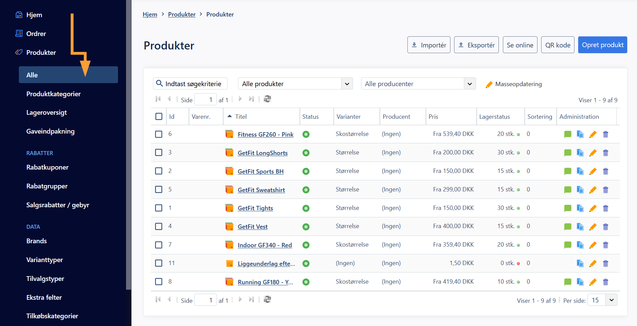Open comments for Fitness GF260 - Pink
This screenshot has height=326, width=637.
click(568, 134)
